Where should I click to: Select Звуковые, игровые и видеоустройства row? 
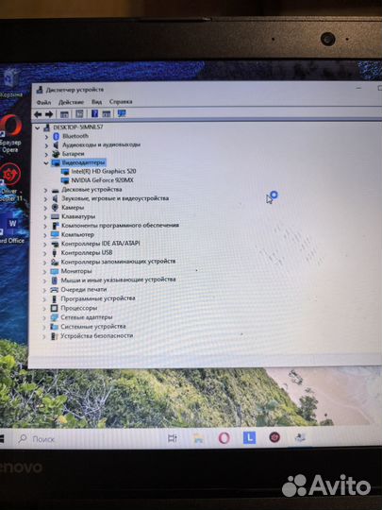[x=115, y=198]
